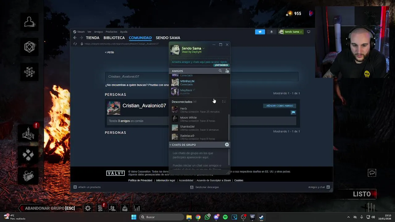
Task: Open the cosmetics icon with red notification badge
Action: (x=29, y=133)
